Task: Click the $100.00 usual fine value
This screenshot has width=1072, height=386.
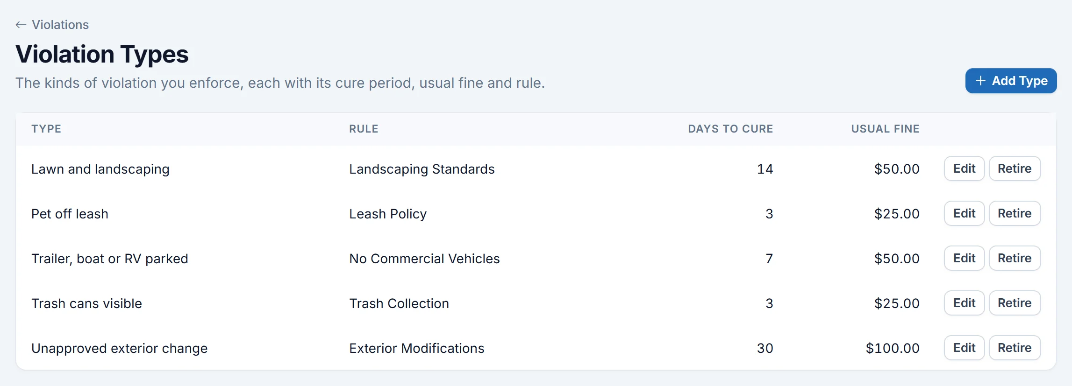Action: 893,348
